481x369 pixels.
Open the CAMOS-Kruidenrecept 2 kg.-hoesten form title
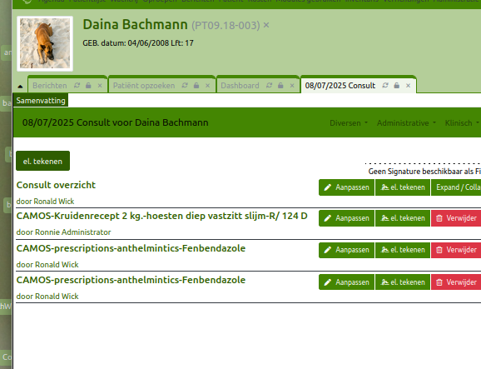[161, 216]
